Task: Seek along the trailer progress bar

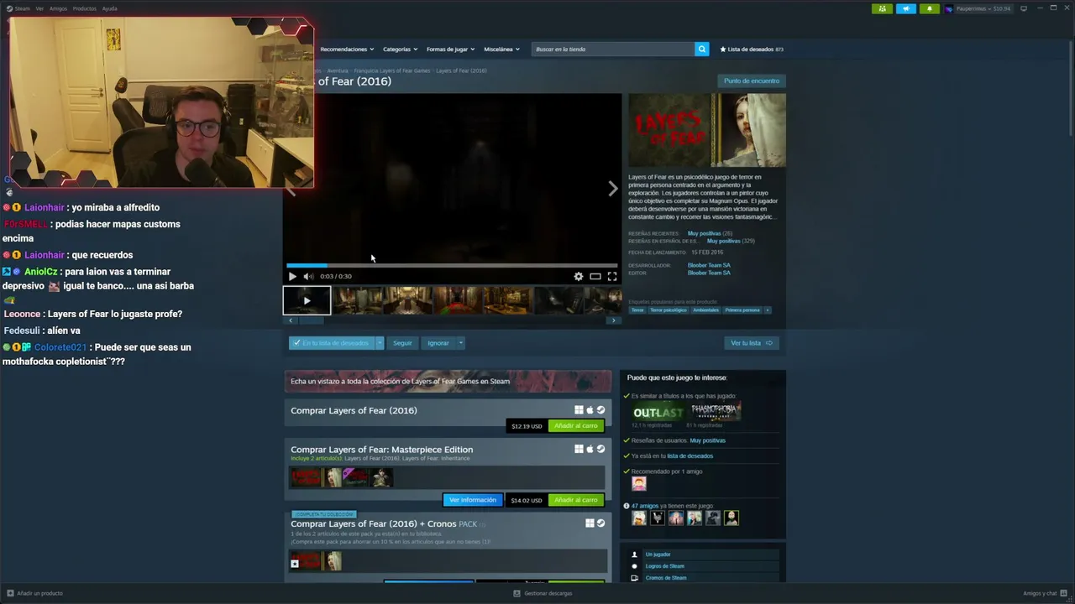Action: [452, 265]
